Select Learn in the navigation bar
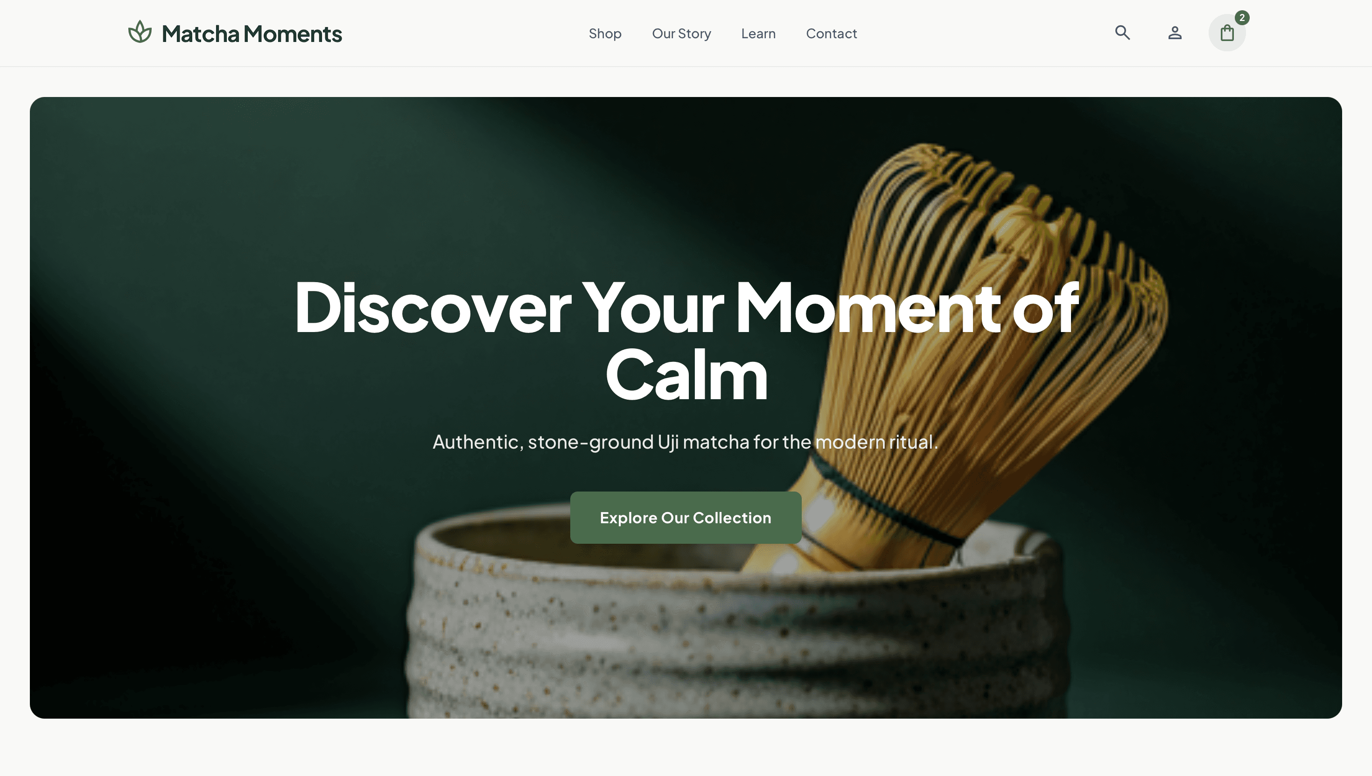This screenshot has width=1372, height=776. point(758,34)
